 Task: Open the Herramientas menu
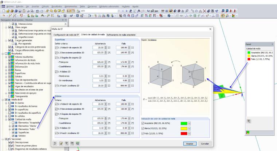click(71, 6)
